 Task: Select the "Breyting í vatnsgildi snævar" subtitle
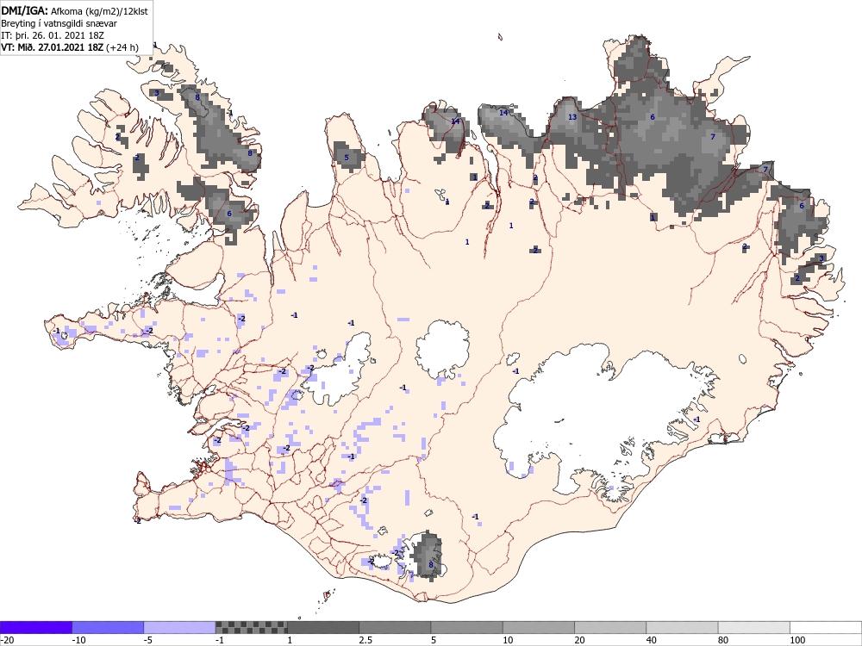click(59, 23)
